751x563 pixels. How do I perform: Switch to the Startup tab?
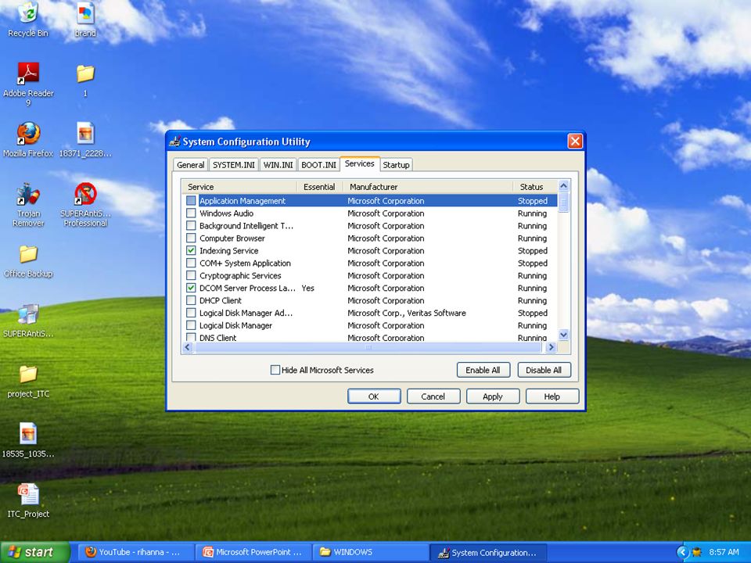(396, 165)
